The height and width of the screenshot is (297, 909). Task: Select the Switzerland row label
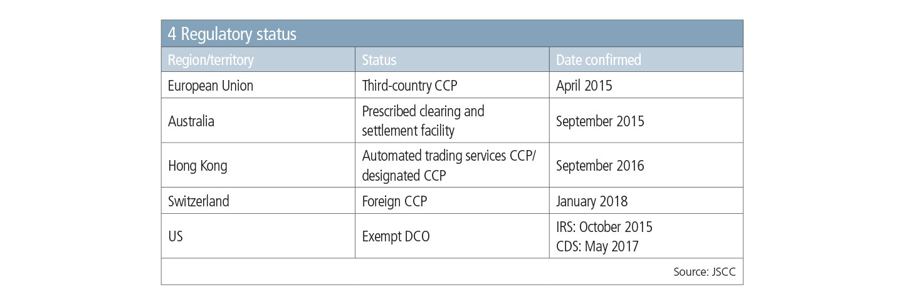tap(199, 201)
